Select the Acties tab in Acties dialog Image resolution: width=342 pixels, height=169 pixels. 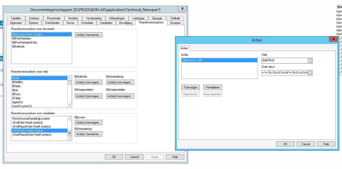[184, 48]
